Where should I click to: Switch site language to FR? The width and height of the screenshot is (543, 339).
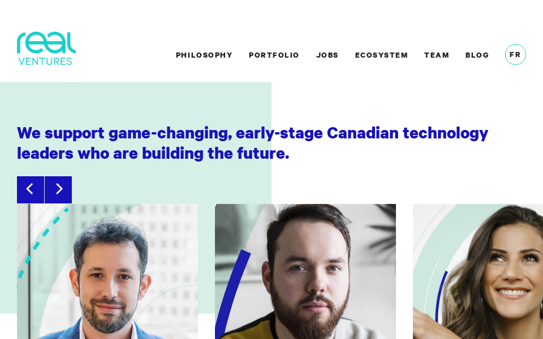[x=515, y=55]
